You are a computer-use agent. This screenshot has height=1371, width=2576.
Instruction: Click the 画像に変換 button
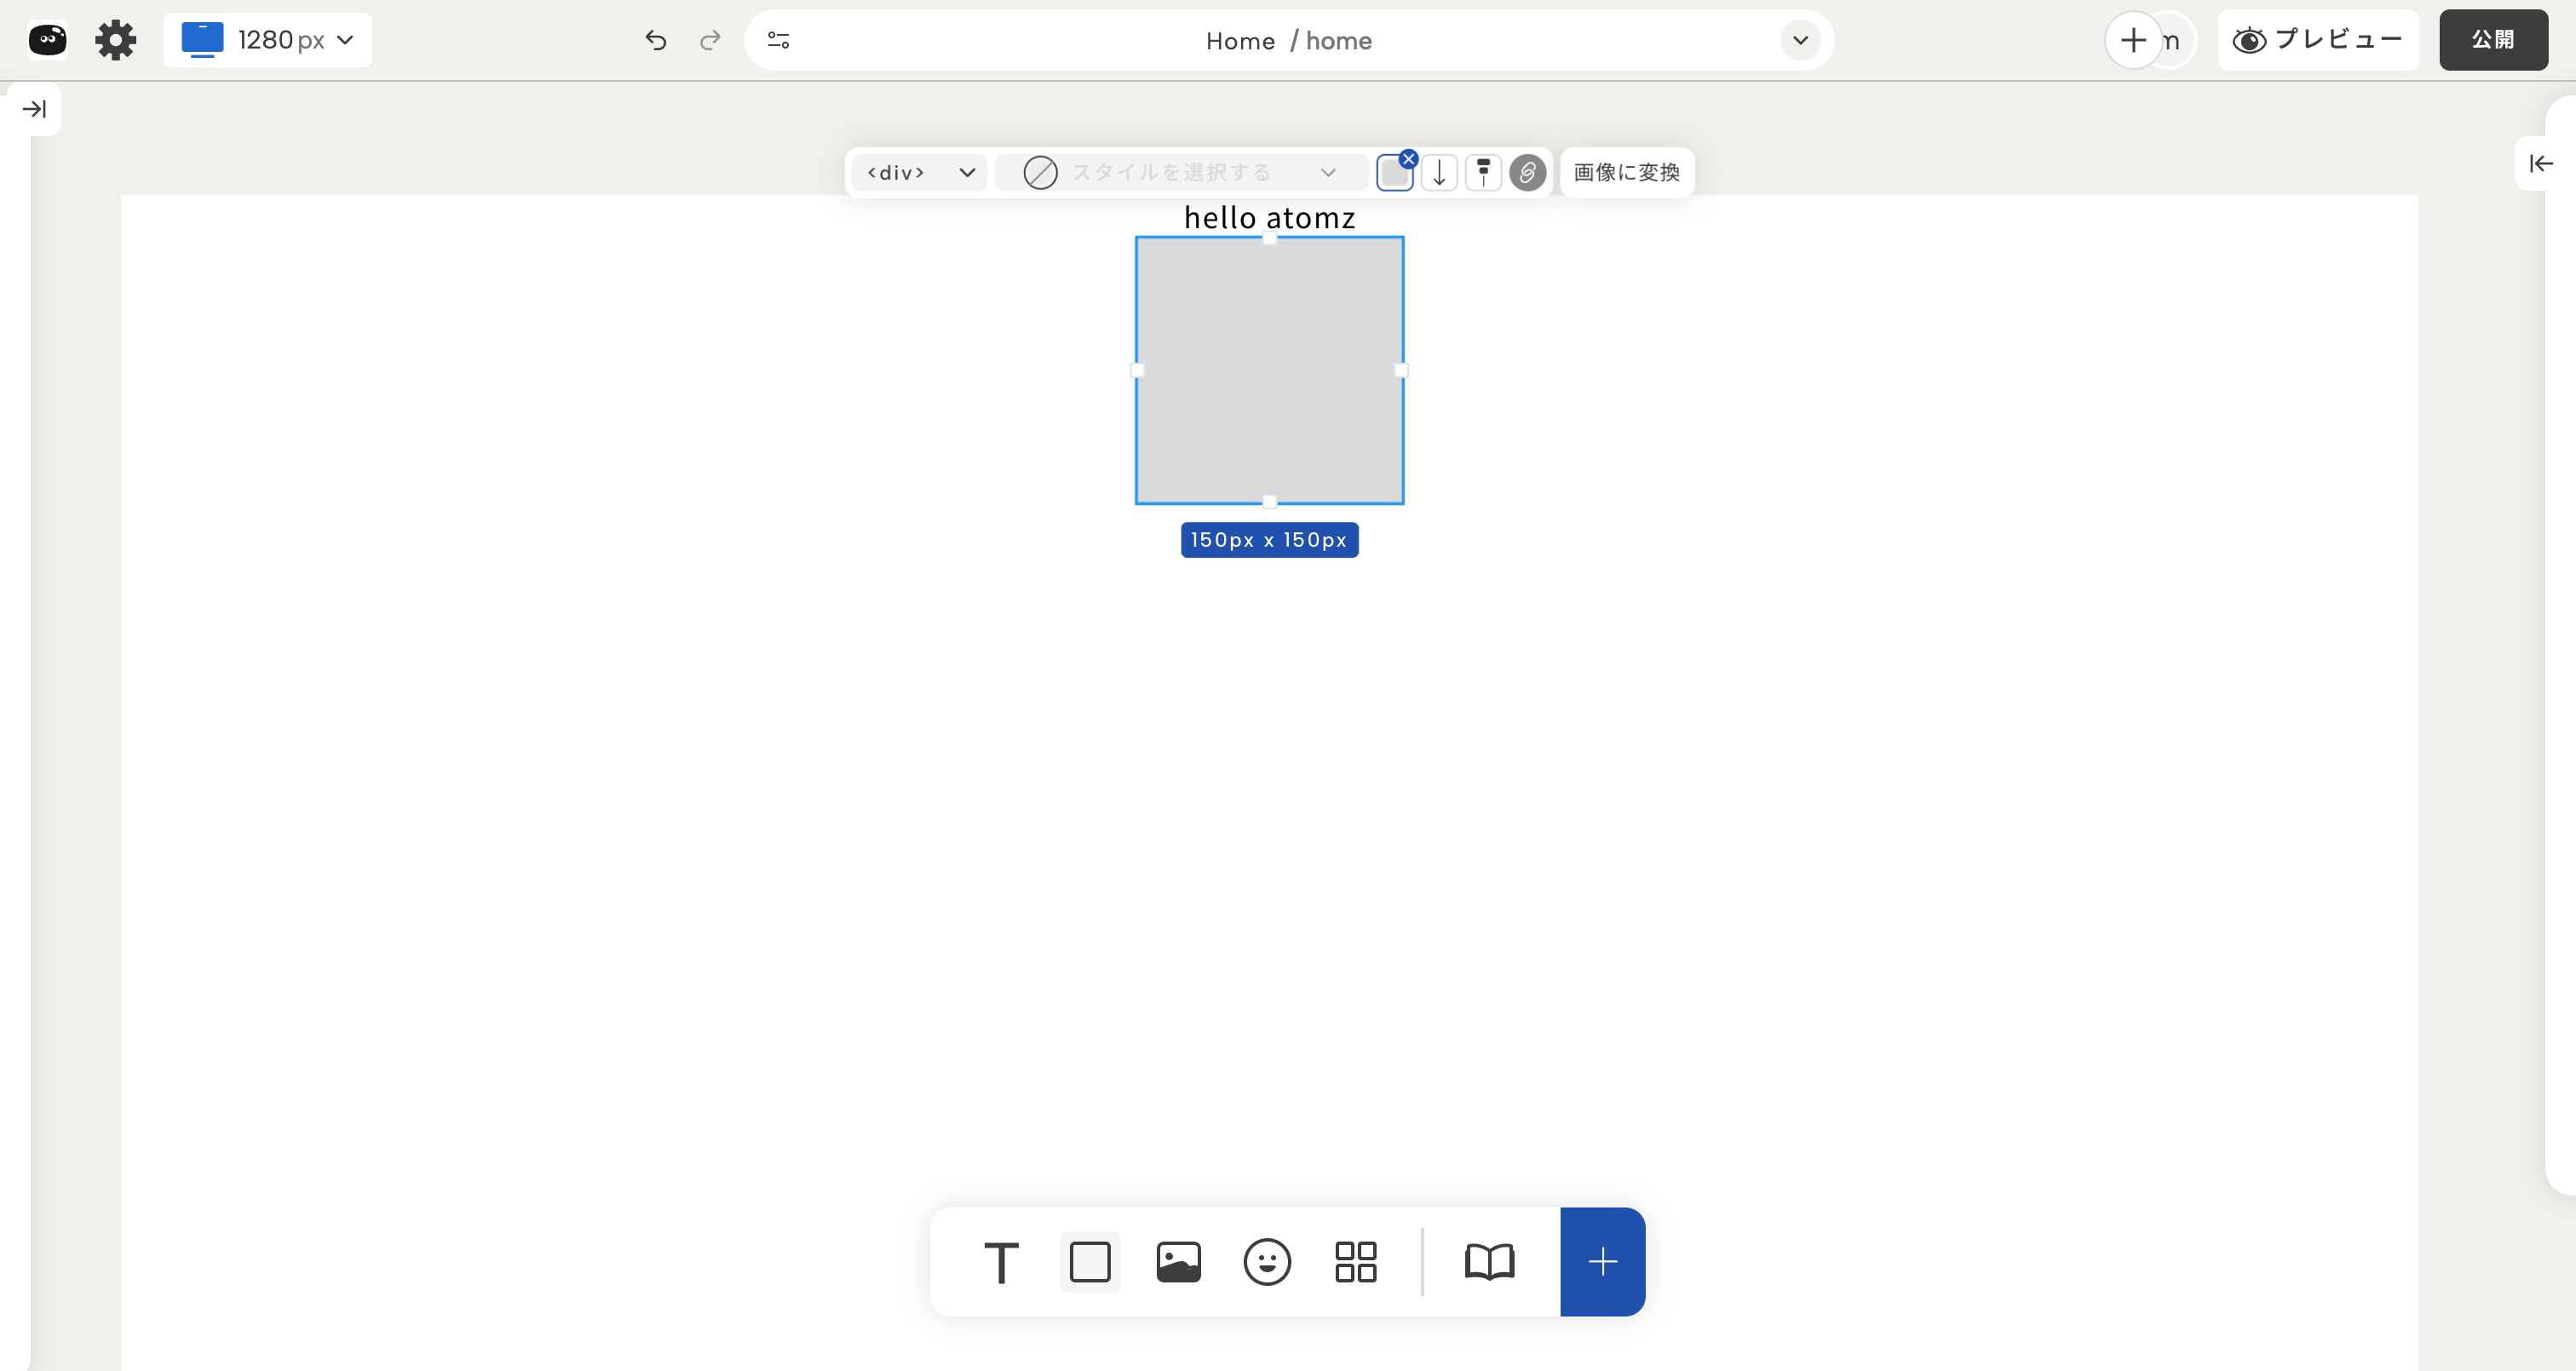(1626, 173)
